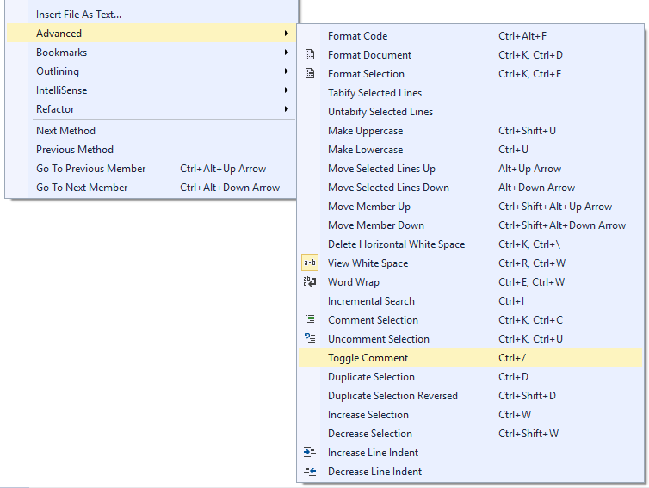This screenshot has width=649, height=488.
Task: Choose Comment Selection entry
Action: [x=471, y=319]
